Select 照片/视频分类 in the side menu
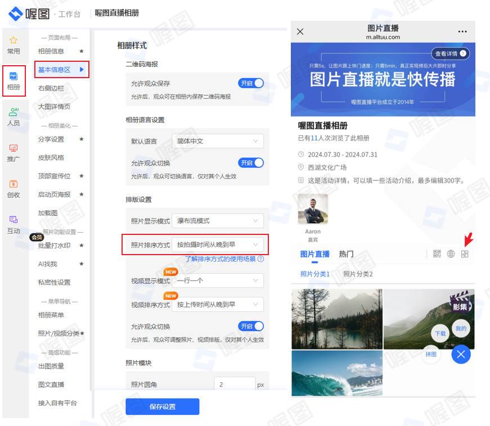 [59, 333]
